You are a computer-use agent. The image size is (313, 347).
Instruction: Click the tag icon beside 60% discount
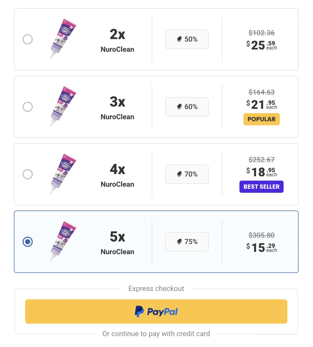[x=179, y=106]
